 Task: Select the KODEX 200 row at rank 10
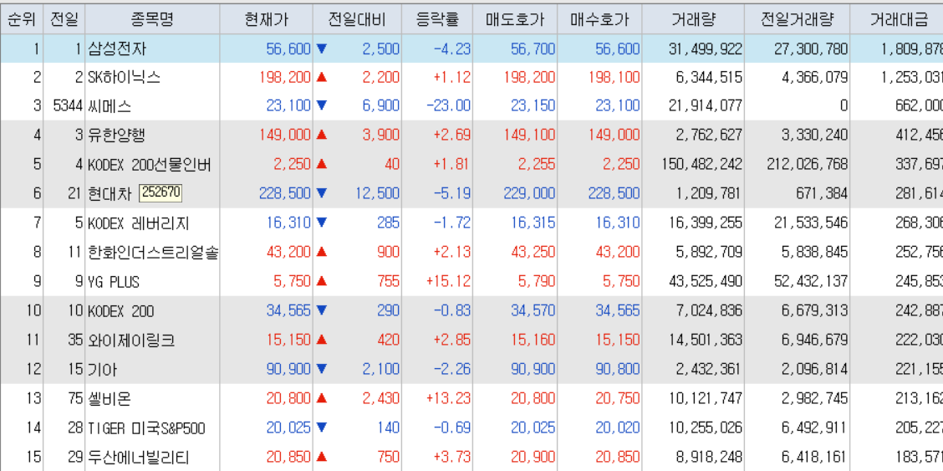click(471, 311)
